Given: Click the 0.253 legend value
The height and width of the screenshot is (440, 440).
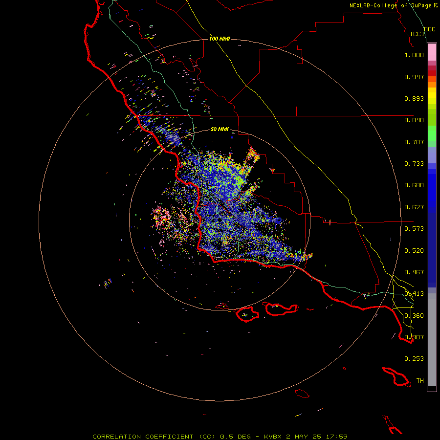Looking at the screenshot, I should click(414, 359).
